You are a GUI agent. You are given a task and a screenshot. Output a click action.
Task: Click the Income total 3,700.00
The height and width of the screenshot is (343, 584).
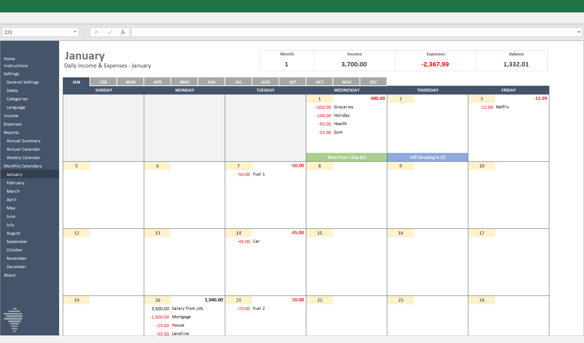[x=354, y=64]
